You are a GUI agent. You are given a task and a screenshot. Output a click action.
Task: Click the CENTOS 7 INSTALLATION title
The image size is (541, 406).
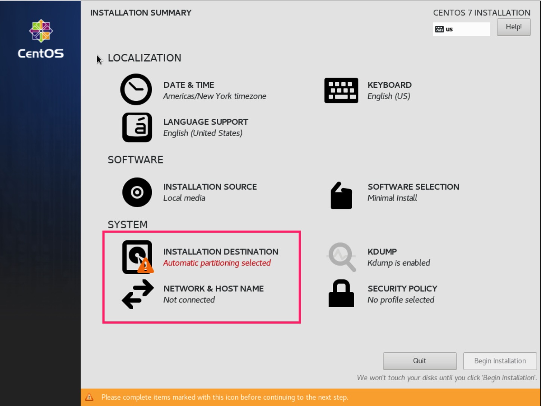[482, 13]
